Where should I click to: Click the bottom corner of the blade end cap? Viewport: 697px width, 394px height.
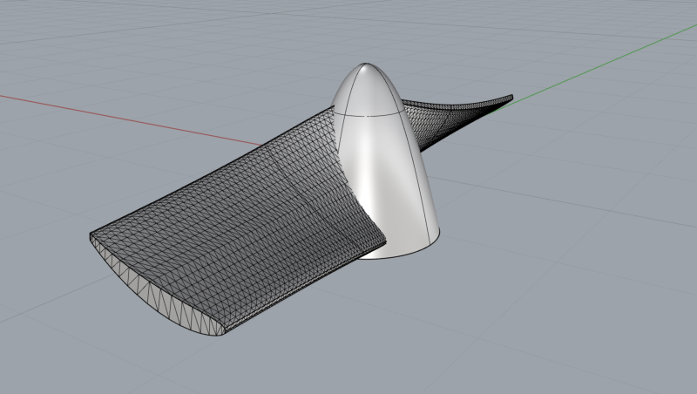click(x=220, y=334)
